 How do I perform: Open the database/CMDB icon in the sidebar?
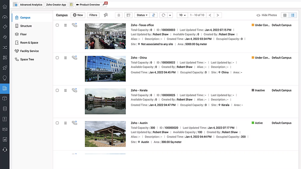pos(4,108)
